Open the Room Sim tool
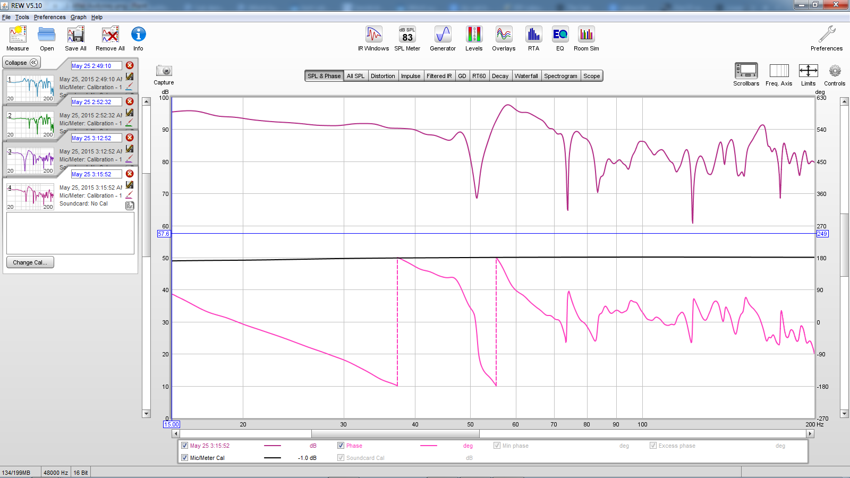The height and width of the screenshot is (478, 850). (586, 39)
